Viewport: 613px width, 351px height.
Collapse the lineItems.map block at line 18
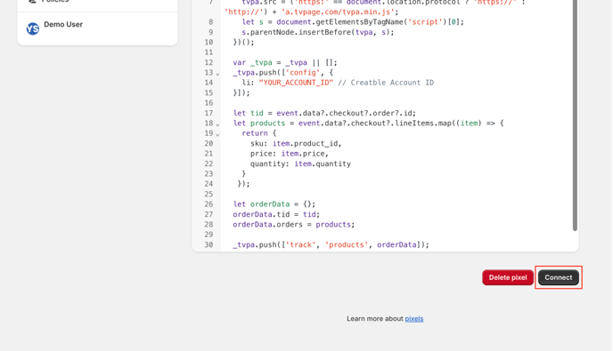click(217, 124)
